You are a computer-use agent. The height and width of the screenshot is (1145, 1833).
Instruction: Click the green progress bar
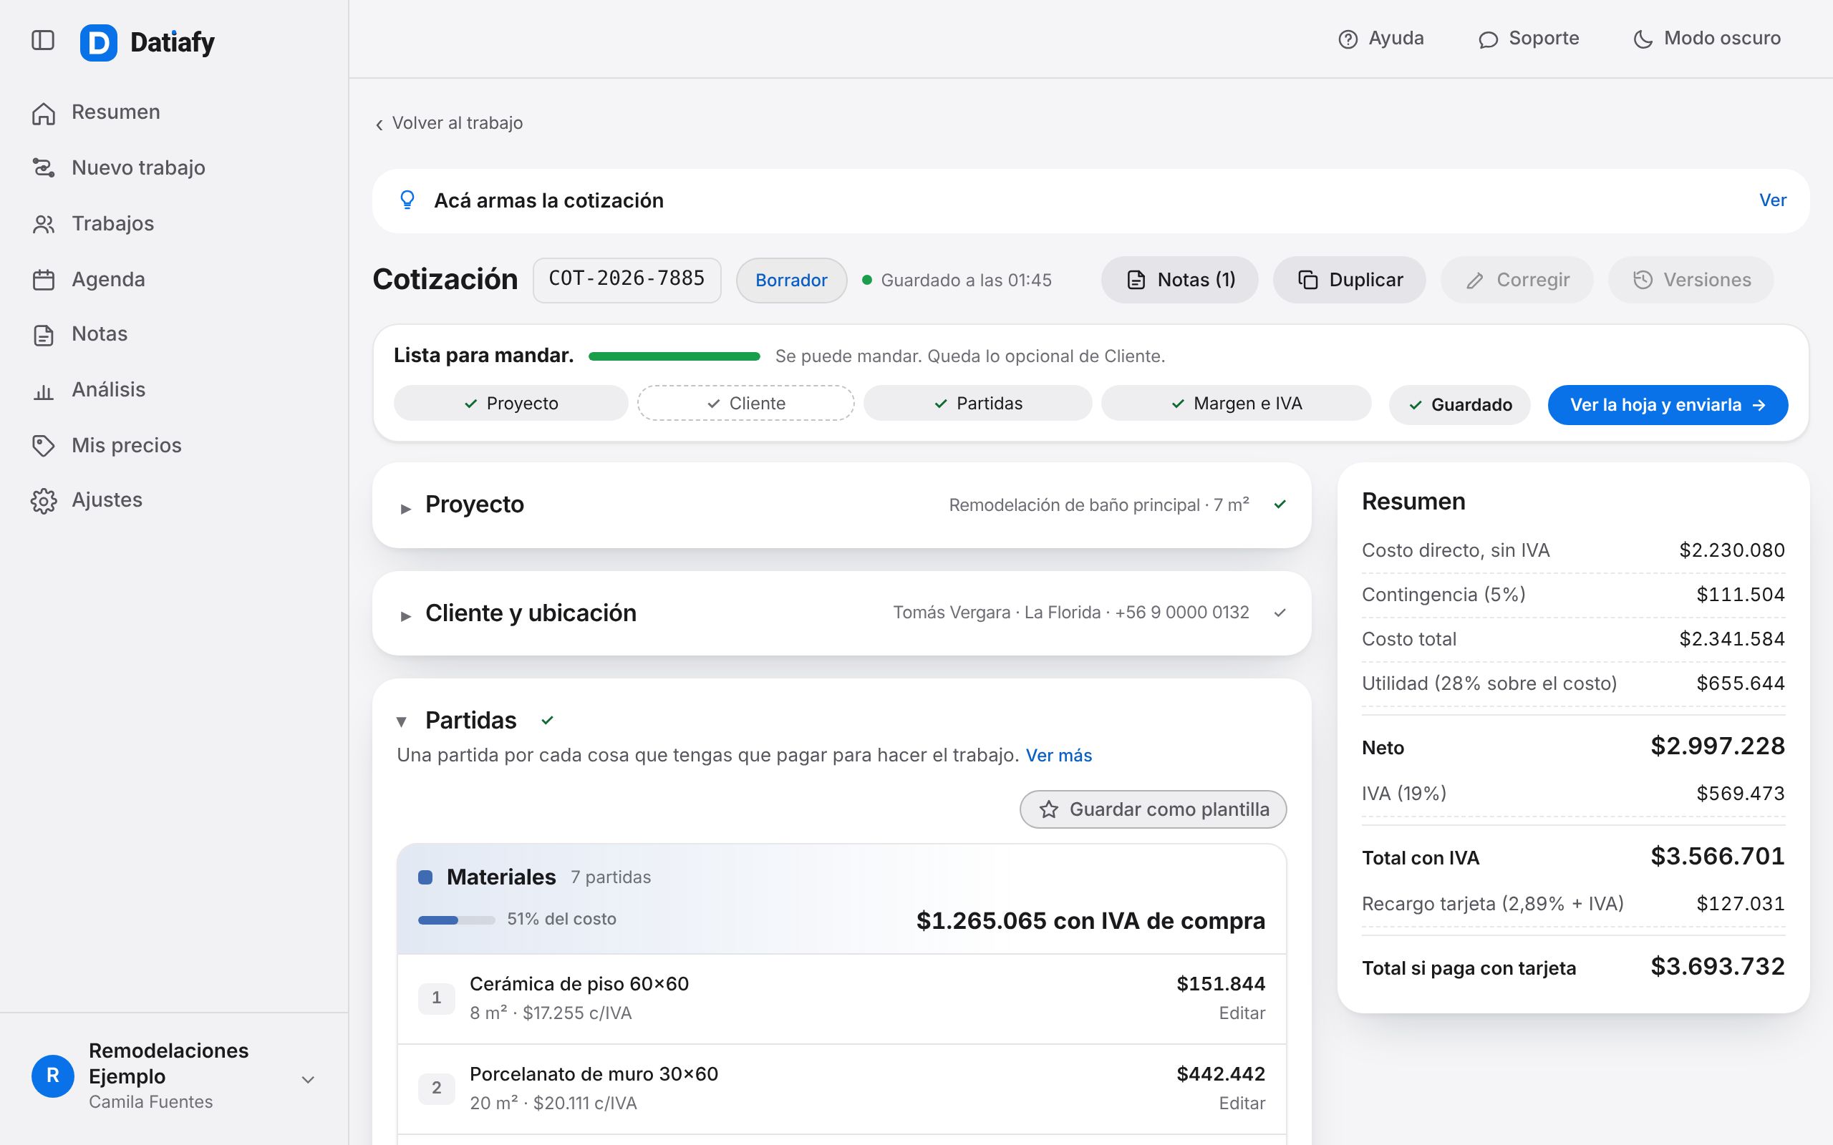point(674,356)
